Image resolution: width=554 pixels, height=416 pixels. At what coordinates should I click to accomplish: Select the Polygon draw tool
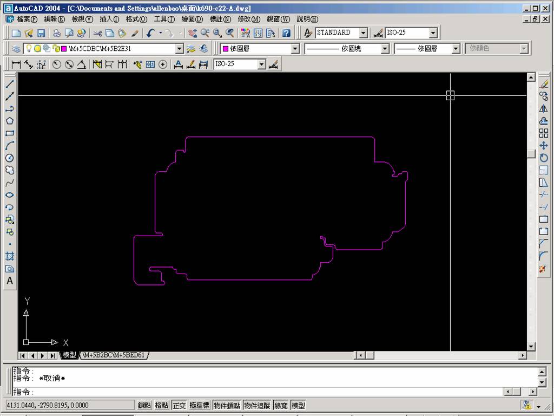pos(10,121)
